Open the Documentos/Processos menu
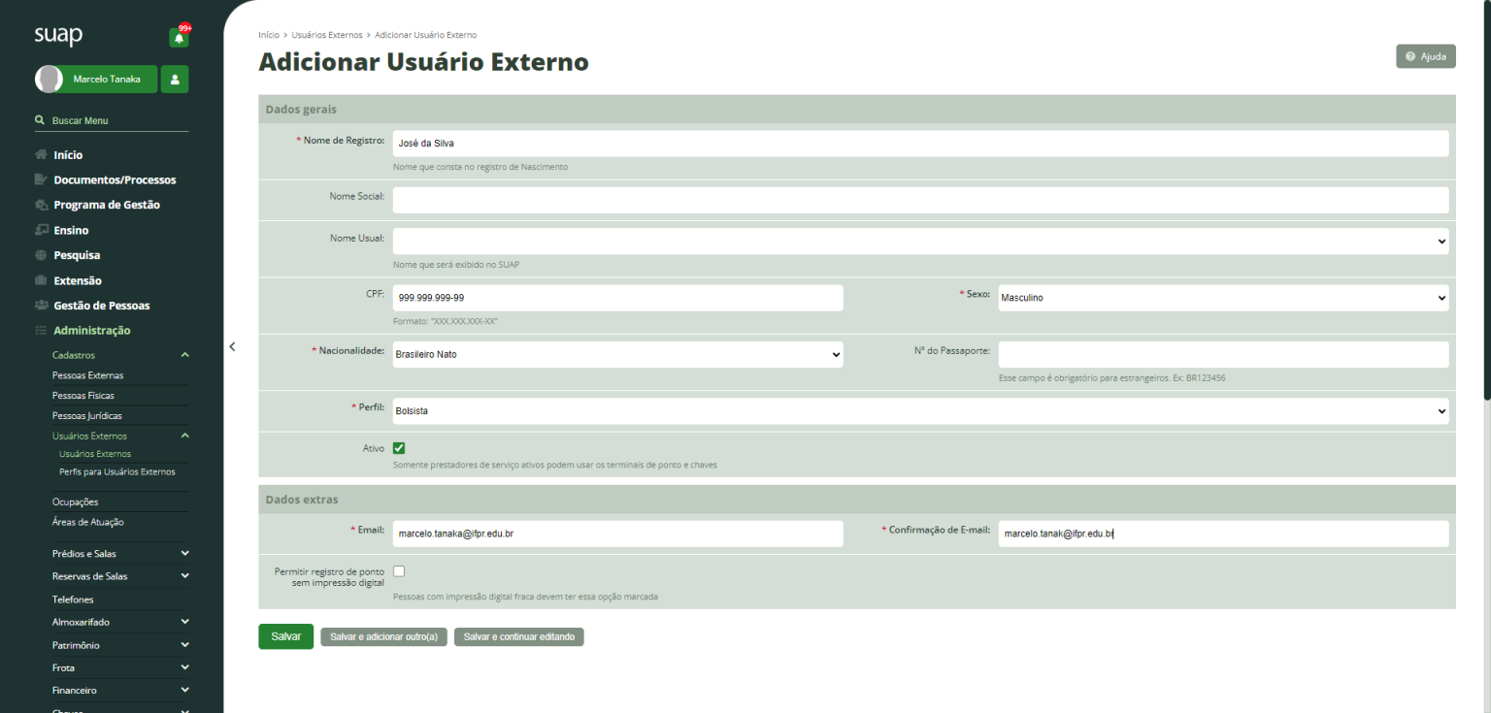The height and width of the screenshot is (713, 1491). (x=115, y=180)
